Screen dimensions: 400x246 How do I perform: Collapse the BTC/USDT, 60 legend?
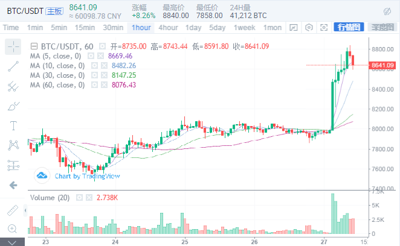(34, 46)
